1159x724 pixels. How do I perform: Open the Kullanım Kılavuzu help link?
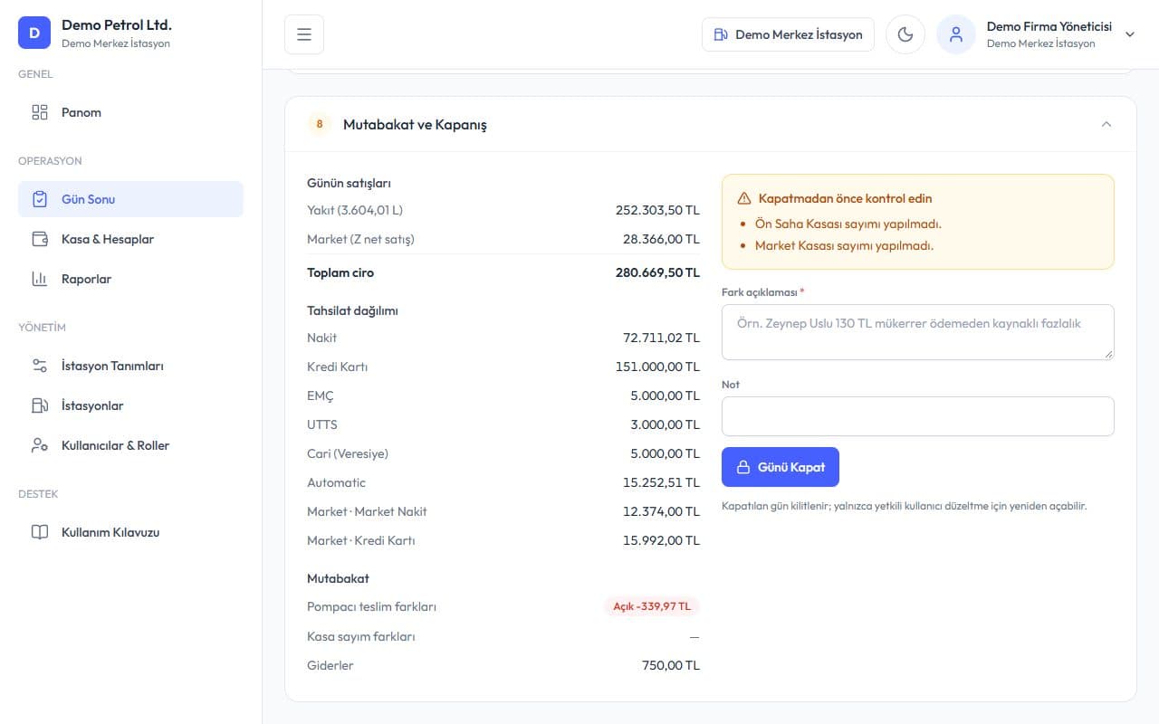pyautogui.click(x=130, y=532)
